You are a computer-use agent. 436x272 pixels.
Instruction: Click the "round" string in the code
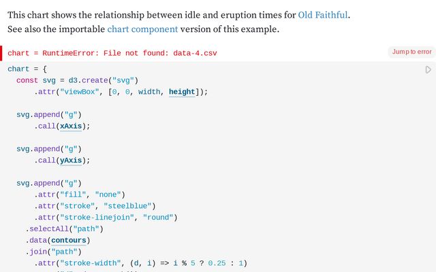click(x=159, y=218)
